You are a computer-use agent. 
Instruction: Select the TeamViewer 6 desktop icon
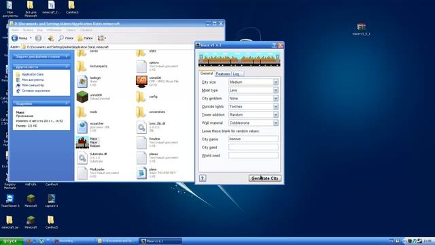pos(10,201)
